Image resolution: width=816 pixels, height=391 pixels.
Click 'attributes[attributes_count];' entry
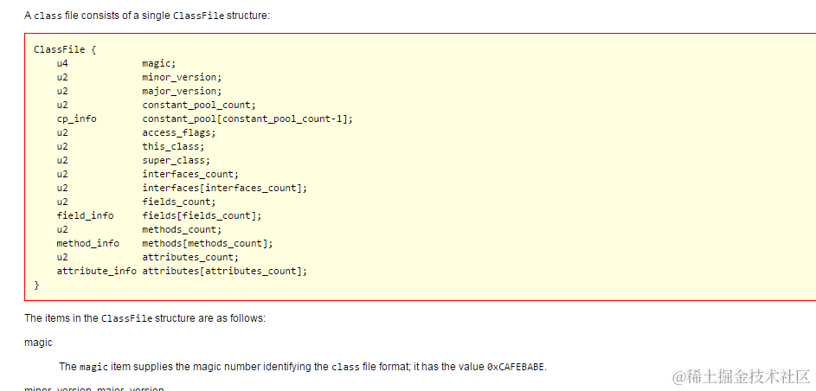(x=225, y=271)
